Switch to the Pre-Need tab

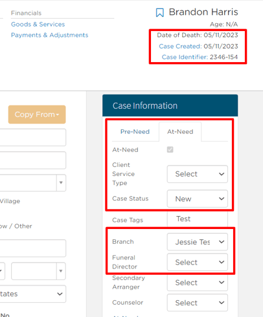135,131
